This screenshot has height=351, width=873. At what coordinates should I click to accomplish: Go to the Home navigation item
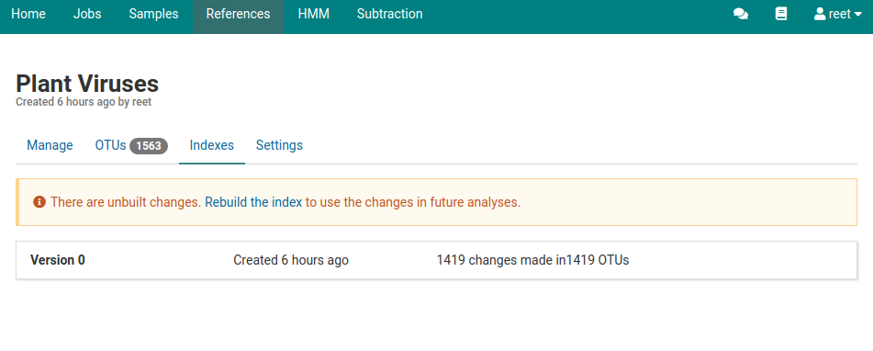(x=28, y=14)
